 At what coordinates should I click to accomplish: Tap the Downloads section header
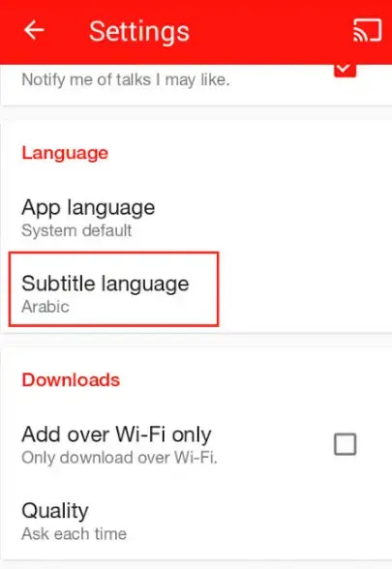[x=71, y=380]
